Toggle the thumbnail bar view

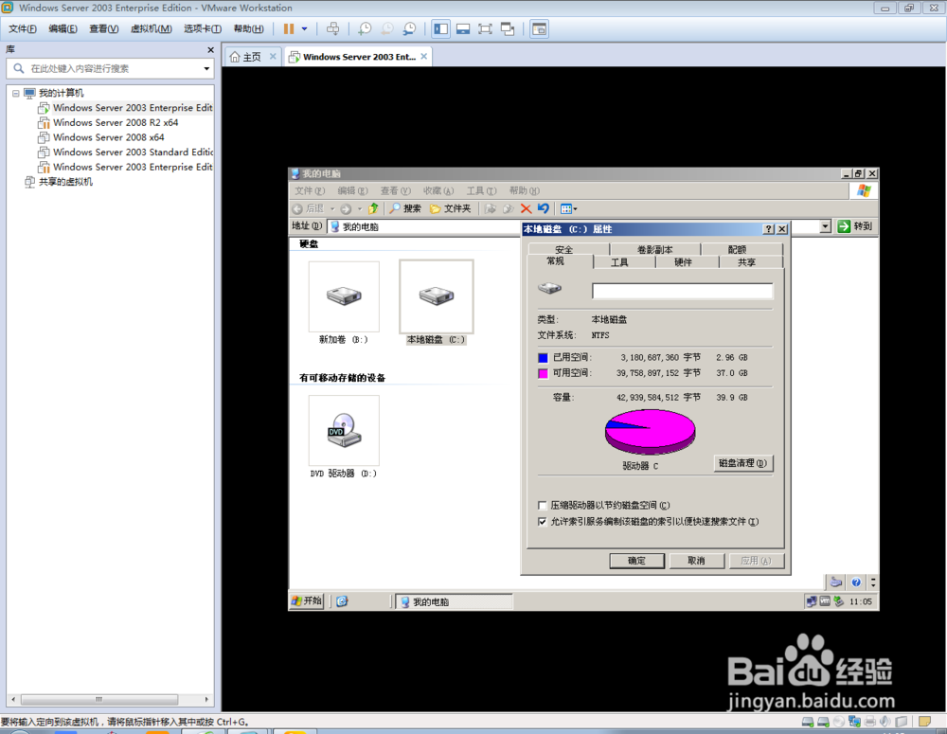[463, 29]
